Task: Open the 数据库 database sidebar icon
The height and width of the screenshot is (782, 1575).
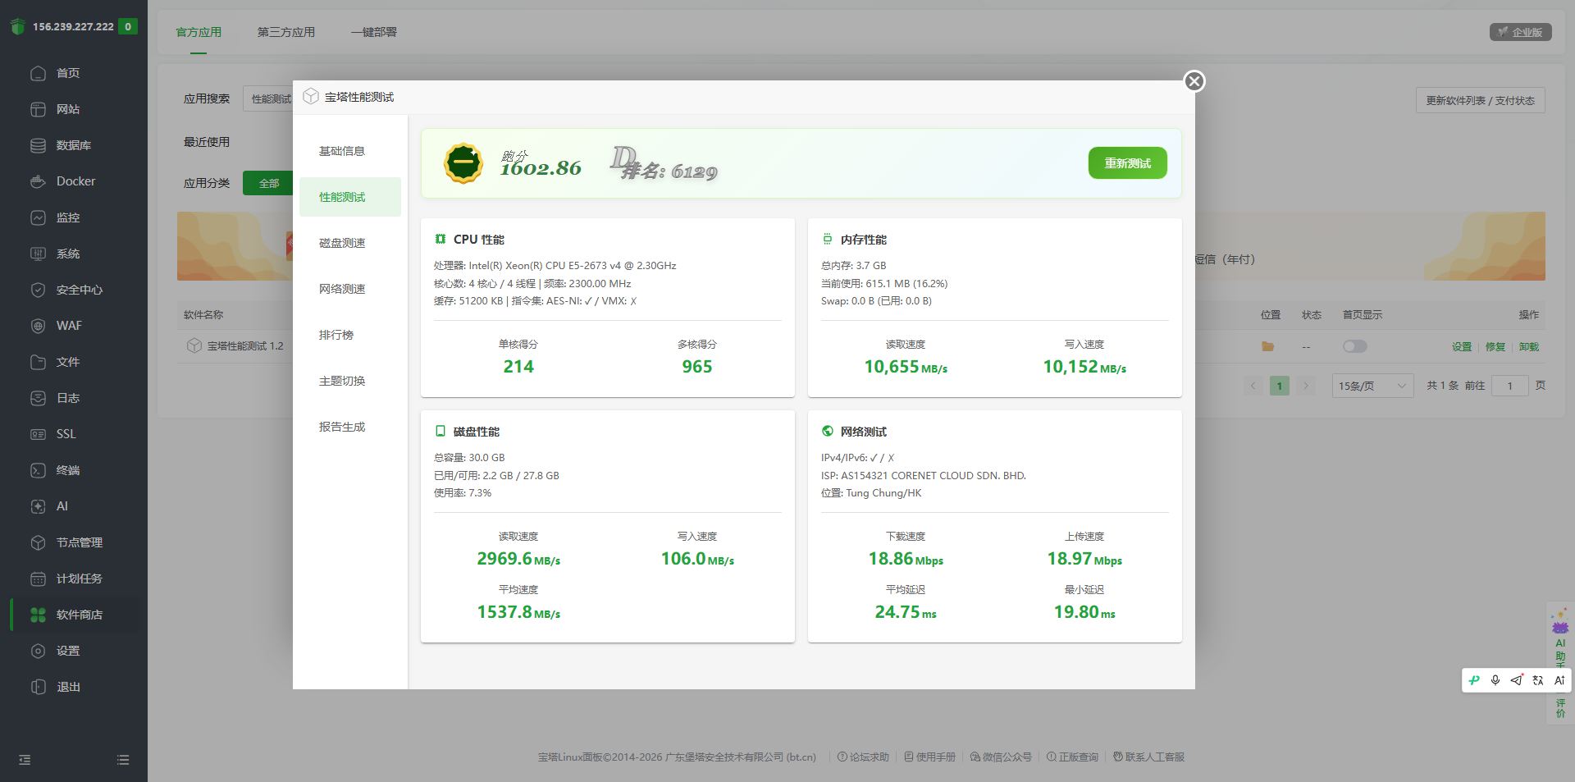Action: point(38,145)
